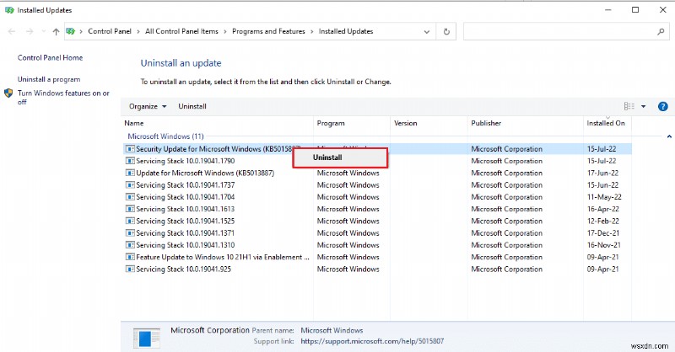
Task: Sort by the Installed On column header
Action: click(607, 123)
